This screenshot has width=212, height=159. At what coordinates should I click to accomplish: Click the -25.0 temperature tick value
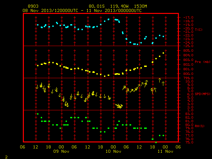[x=188, y=46]
